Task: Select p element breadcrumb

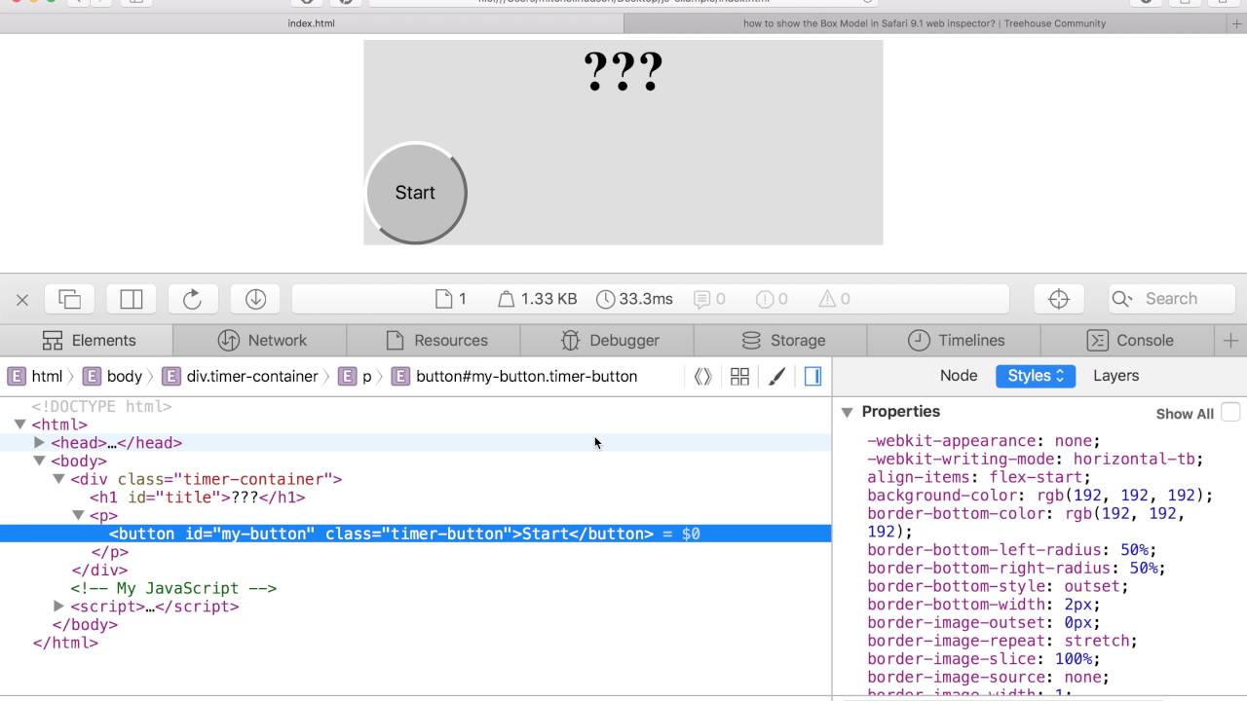Action: (356, 376)
